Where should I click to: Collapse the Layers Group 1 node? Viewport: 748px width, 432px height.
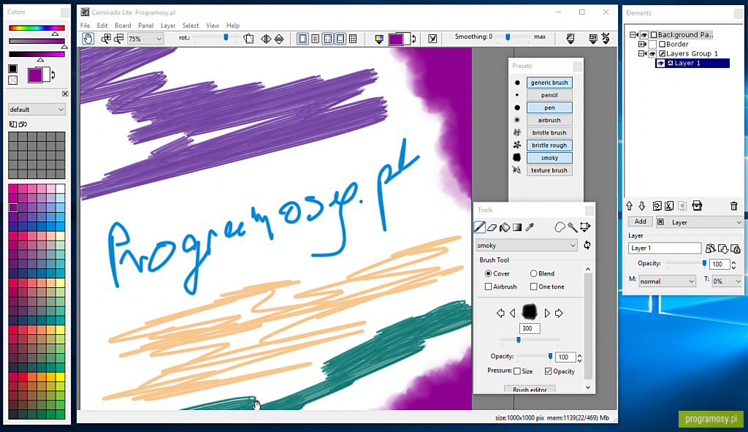click(642, 54)
